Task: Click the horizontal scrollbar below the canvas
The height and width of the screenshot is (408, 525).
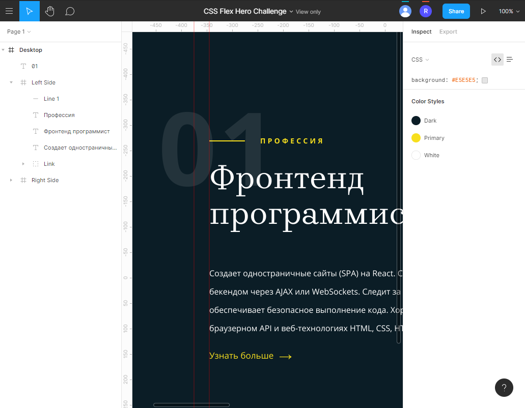Action: [191, 405]
